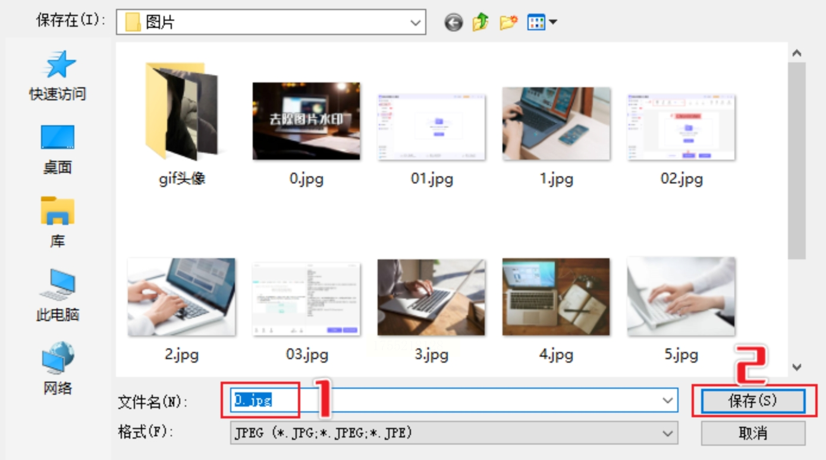Open Libraries (库) in sidebar
The width and height of the screenshot is (826, 460).
tap(58, 223)
